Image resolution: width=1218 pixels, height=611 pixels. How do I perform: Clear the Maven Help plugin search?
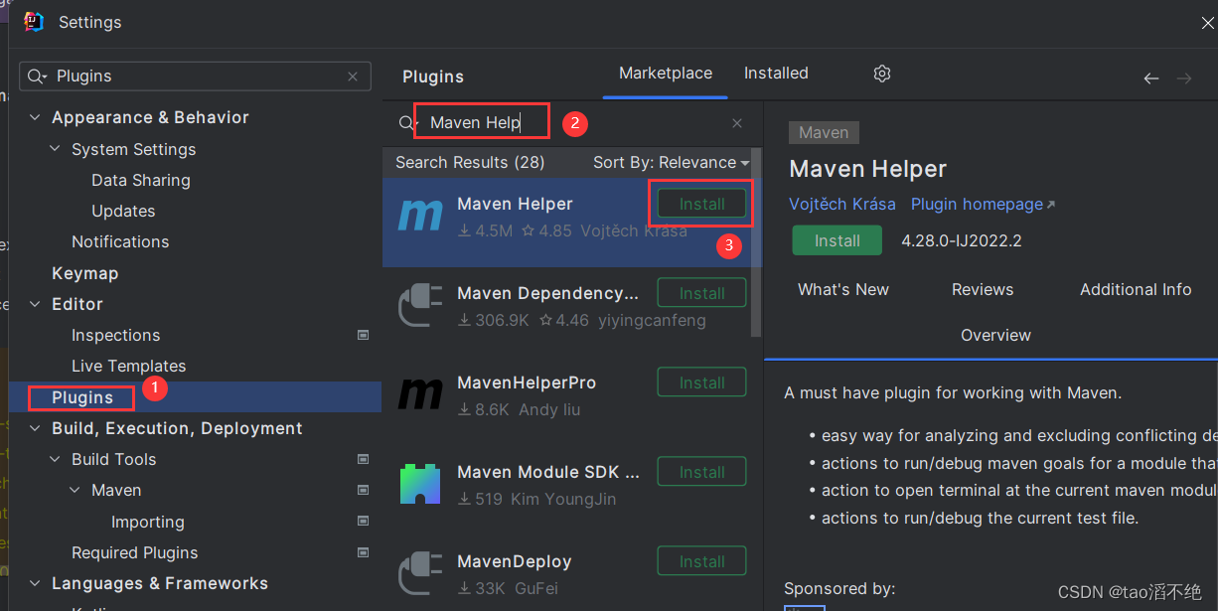(737, 123)
